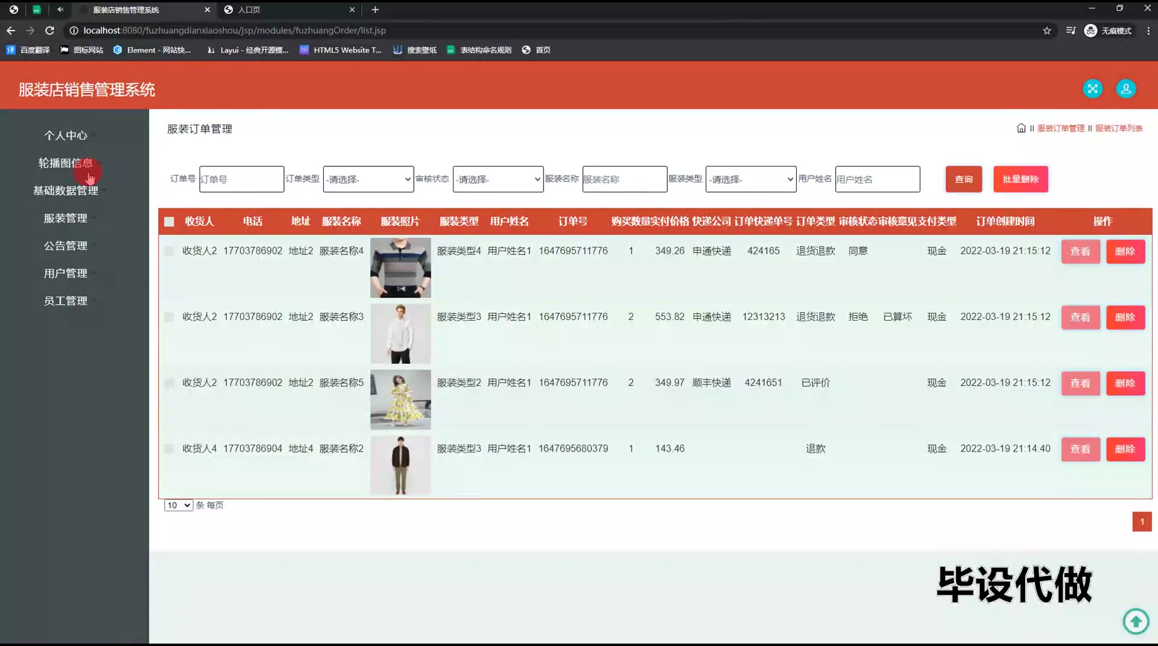
Task: Go to page 1 in pagination
Action: point(1142,521)
